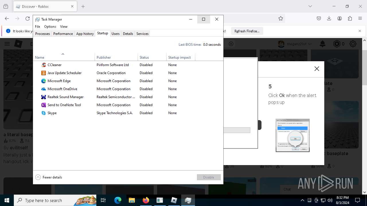Open the Roblox settings gear
Screen dimensions: 367x206
pyautogui.click(x=353, y=44)
